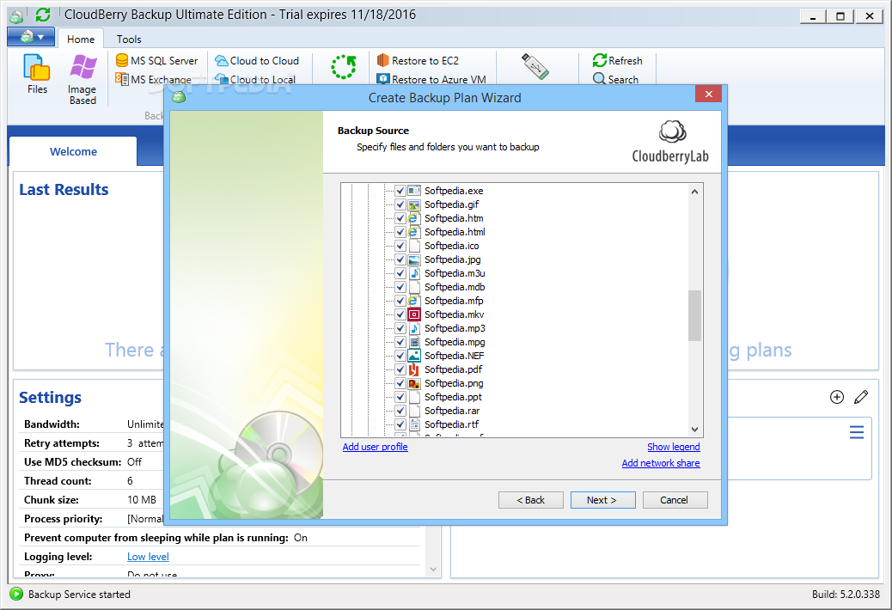
Task: Select the Softpedia.mkv file name
Action: [x=454, y=314]
